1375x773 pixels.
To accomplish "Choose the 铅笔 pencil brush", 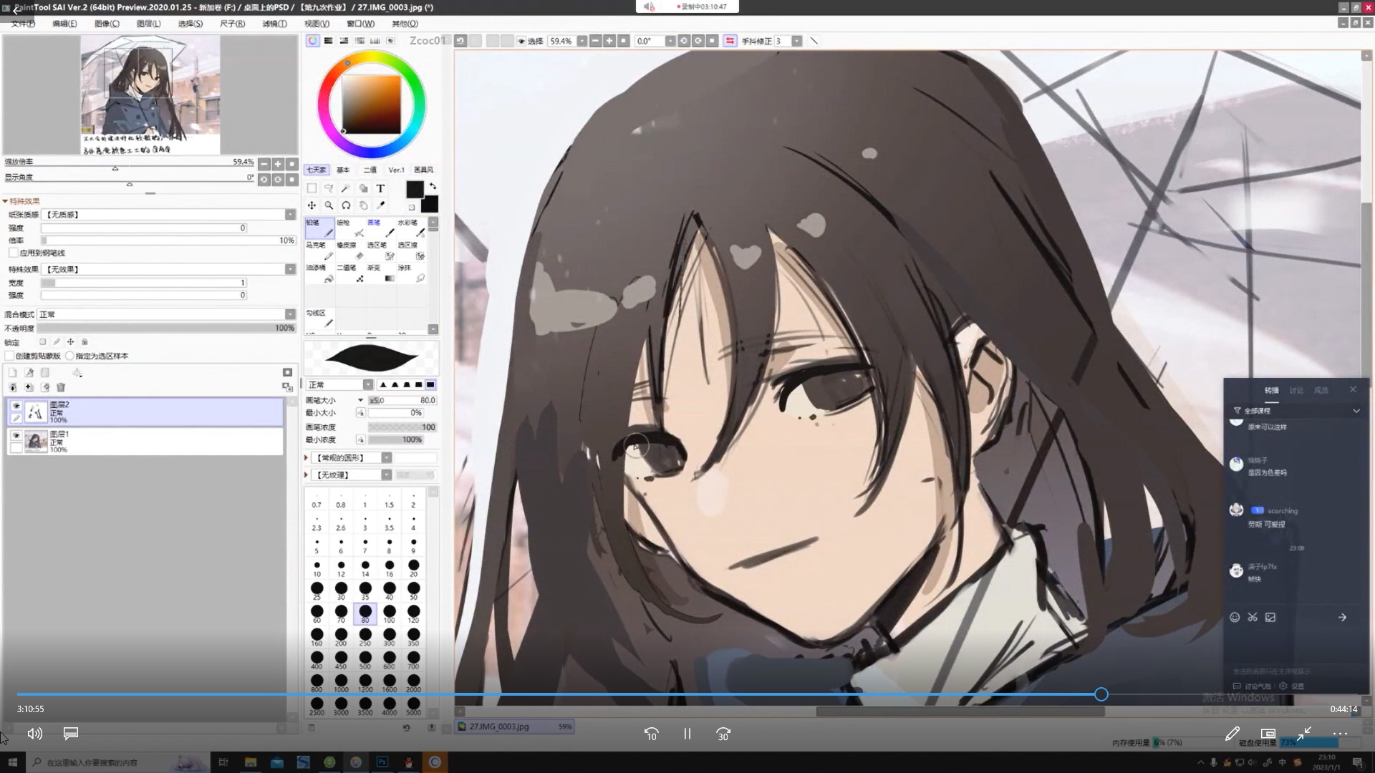I will (319, 228).
